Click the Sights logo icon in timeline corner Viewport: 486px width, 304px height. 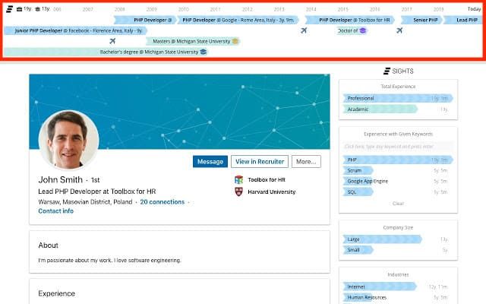(10, 9)
